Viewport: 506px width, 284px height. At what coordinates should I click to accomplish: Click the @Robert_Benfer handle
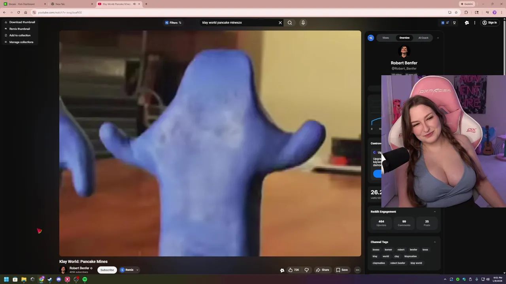404,69
